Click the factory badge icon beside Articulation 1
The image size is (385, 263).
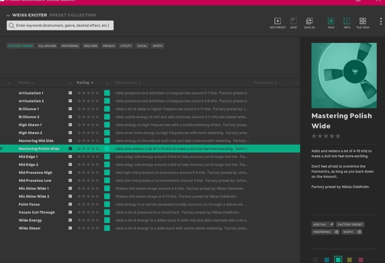pyautogui.click(x=70, y=93)
